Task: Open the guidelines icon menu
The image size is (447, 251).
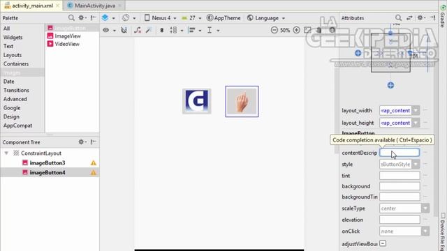Action: 213,30
